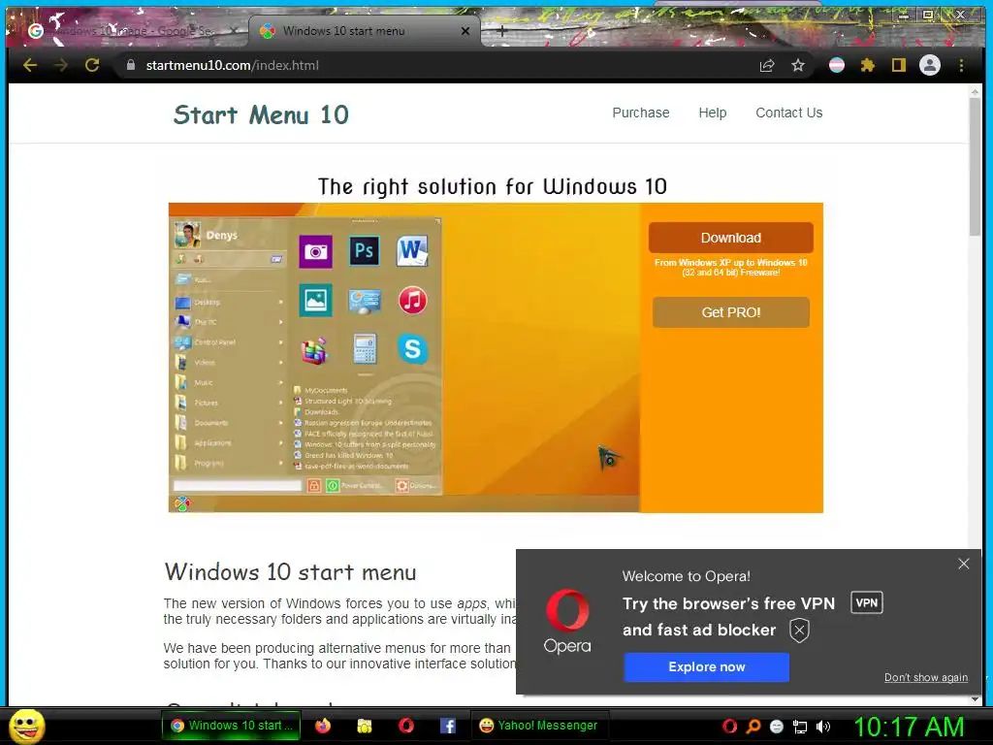Click Don't show again link
Image resolution: width=993 pixels, height=745 pixels.
coord(926,677)
